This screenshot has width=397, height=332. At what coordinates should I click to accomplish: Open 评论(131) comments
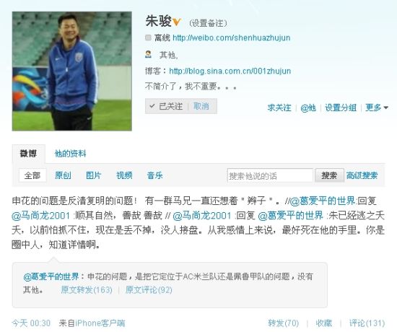pos(367,323)
